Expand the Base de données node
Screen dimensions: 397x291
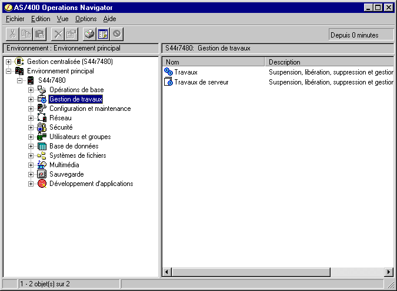point(31,146)
